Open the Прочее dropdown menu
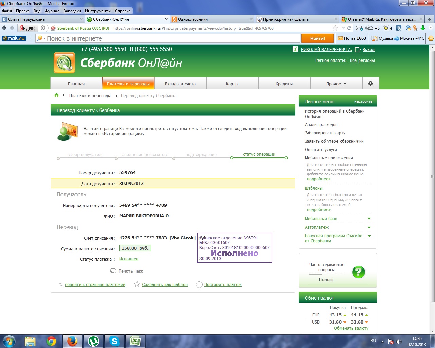The width and height of the screenshot is (435, 348). pyautogui.click(x=336, y=84)
